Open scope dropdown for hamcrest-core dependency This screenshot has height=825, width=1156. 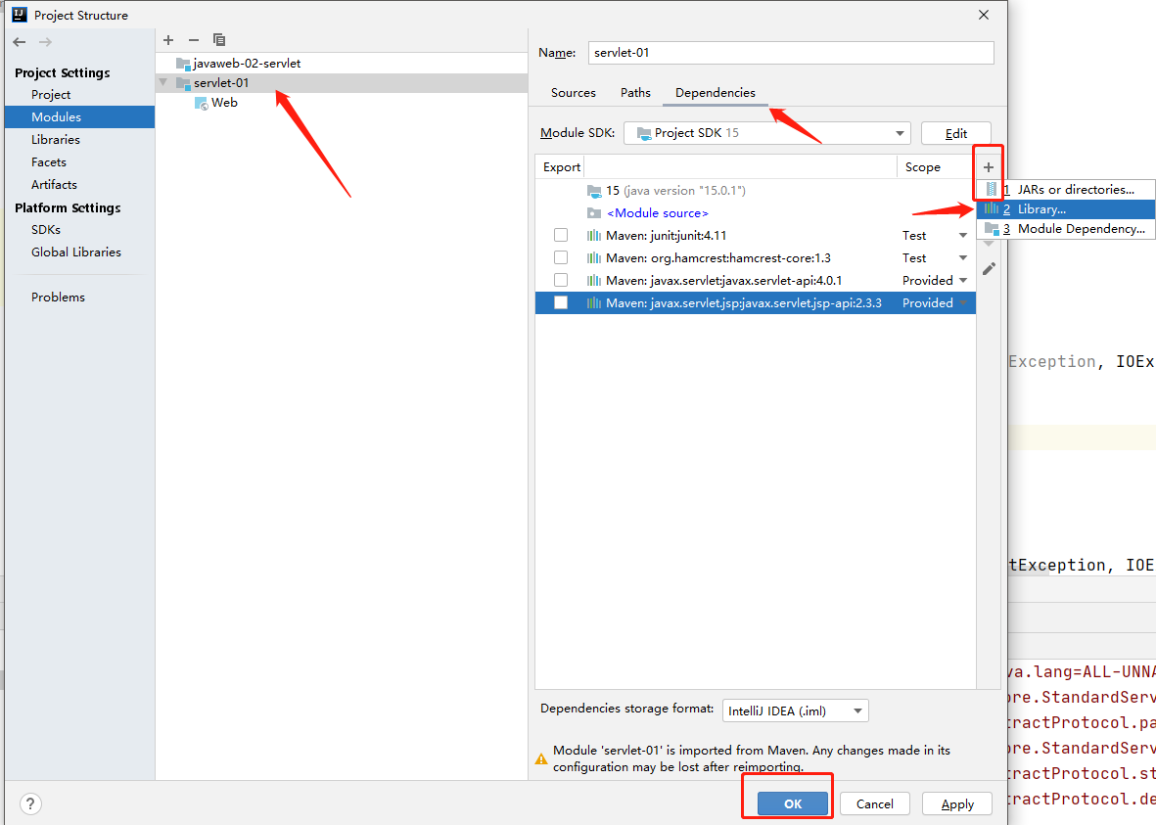pyautogui.click(x=963, y=258)
